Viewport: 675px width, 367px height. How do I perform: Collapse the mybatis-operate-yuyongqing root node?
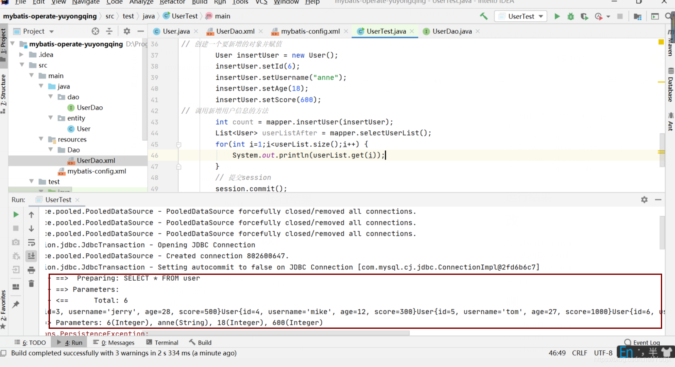pyautogui.click(x=12, y=44)
